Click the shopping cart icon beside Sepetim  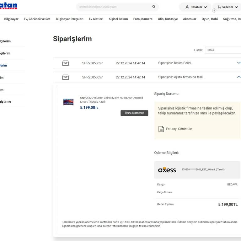tap(219, 7)
